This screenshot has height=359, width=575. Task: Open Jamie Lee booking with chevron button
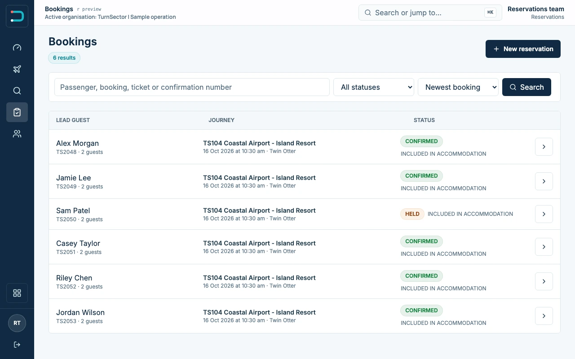click(x=544, y=181)
